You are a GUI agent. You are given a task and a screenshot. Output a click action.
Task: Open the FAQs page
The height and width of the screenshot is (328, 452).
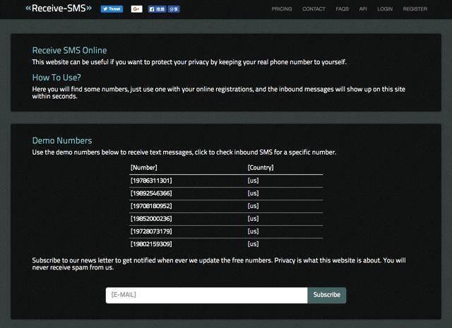pyautogui.click(x=342, y=9)
